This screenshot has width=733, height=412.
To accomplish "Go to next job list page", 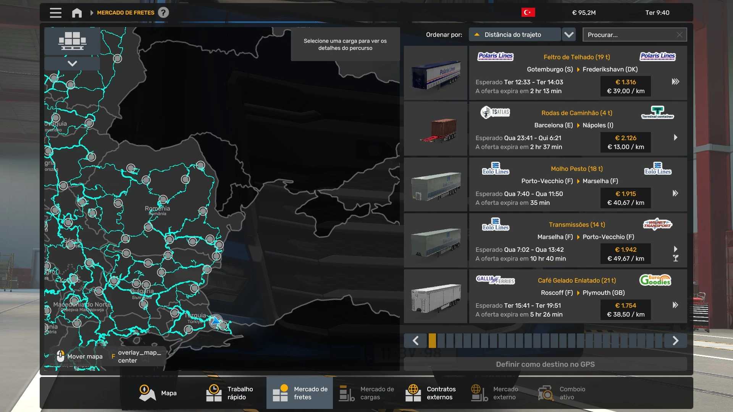I will click(x=675, y=341).
